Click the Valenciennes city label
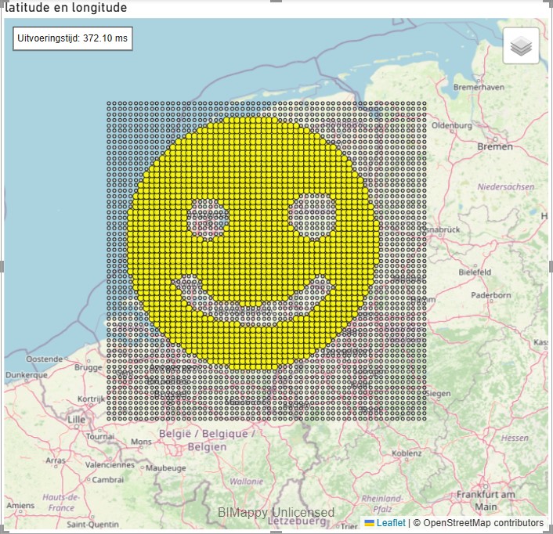 pos(110,465)
